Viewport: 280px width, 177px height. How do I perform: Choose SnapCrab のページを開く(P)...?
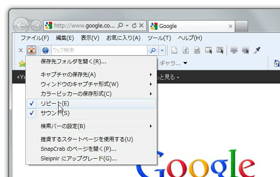pyautogui.click(x=91, y=149)
